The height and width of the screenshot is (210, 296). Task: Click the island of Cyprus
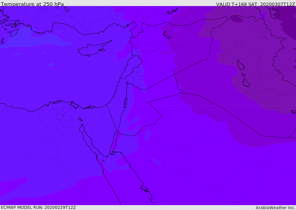pos(92,50)
